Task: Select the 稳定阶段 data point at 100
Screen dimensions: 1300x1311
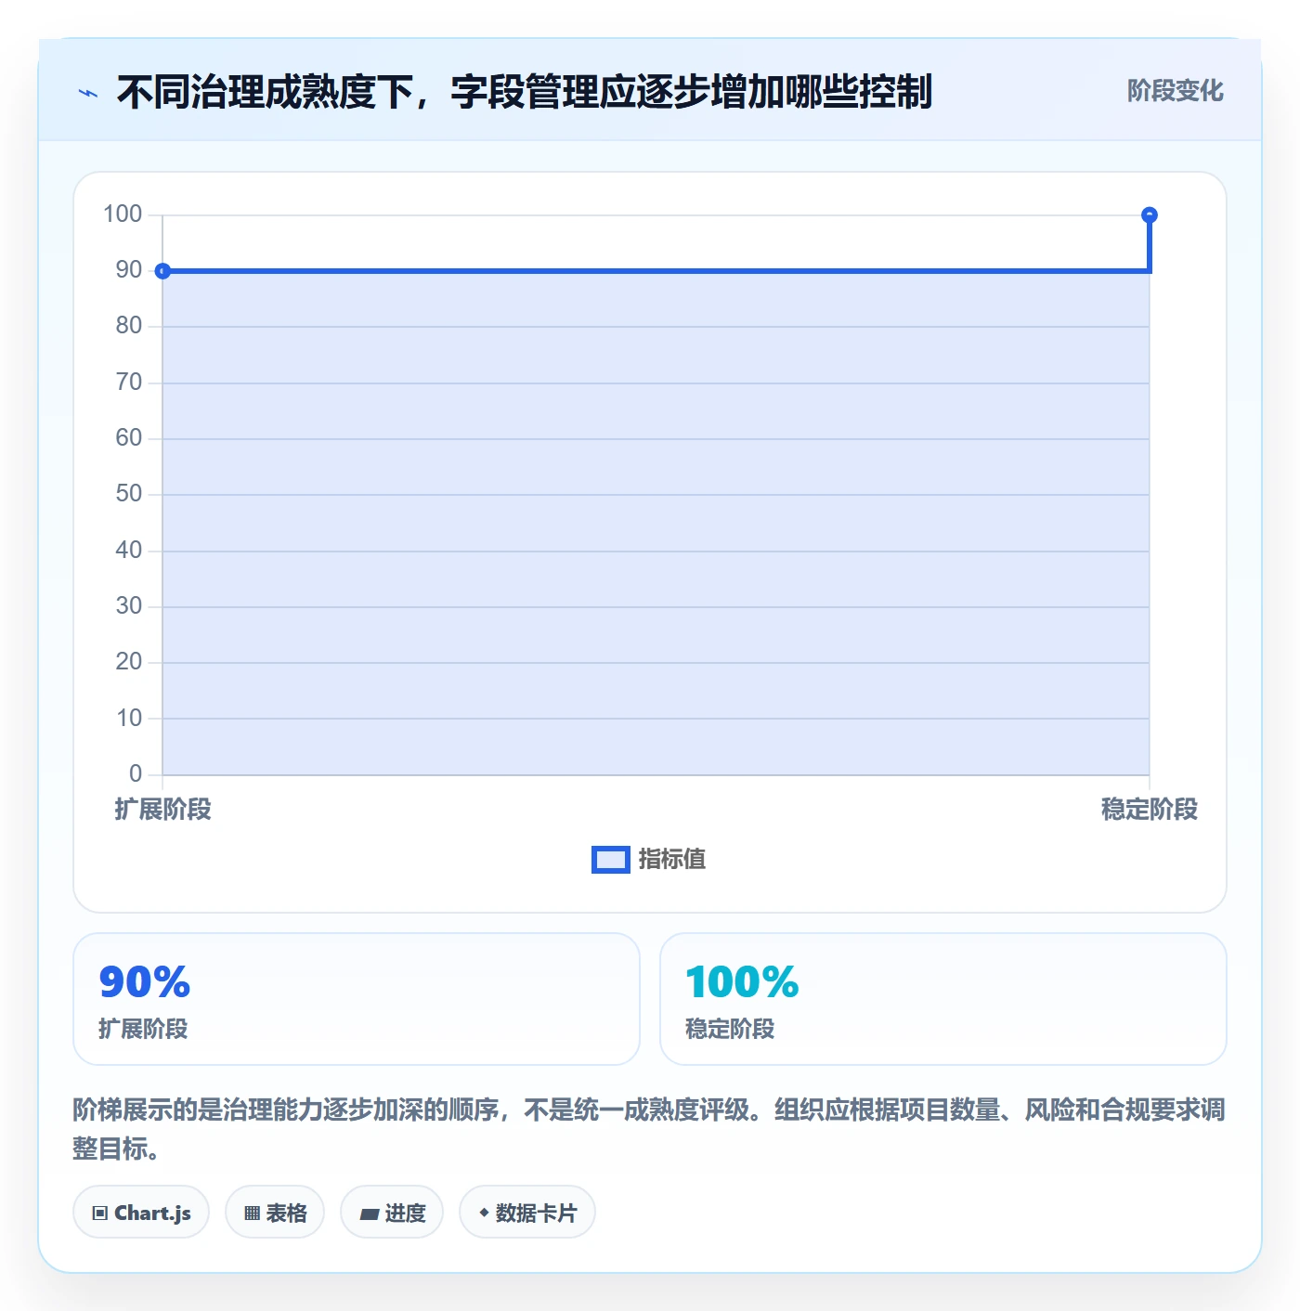Action: click(x=1150, y=215)
